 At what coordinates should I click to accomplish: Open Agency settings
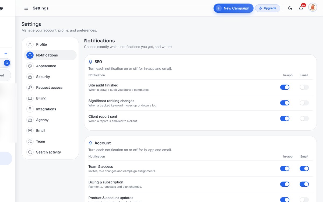[x=50, y=120]
